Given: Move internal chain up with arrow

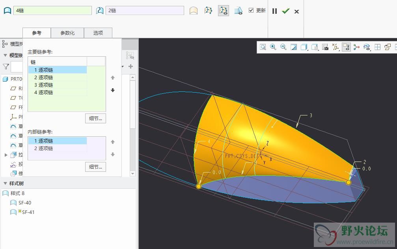Looking at the screenshot, I should pos(113,142).
